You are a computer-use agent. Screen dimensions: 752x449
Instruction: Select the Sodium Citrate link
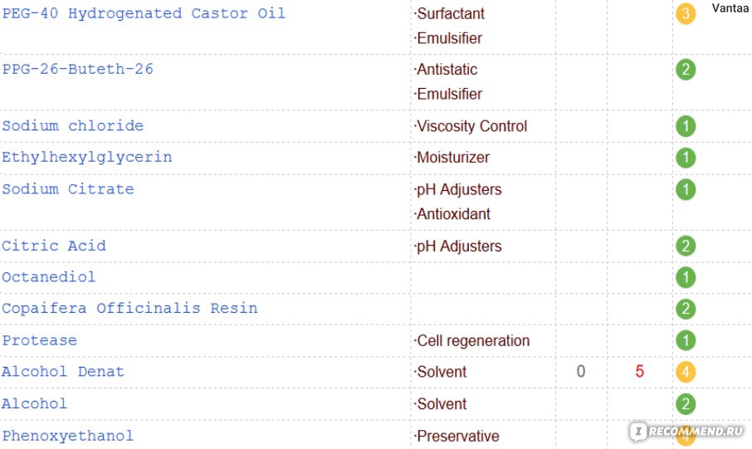(x=67, y=189)
